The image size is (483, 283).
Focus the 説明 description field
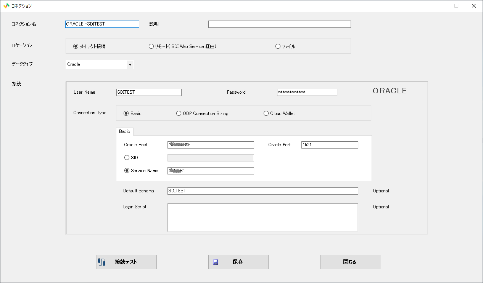[x=280, y=24]
